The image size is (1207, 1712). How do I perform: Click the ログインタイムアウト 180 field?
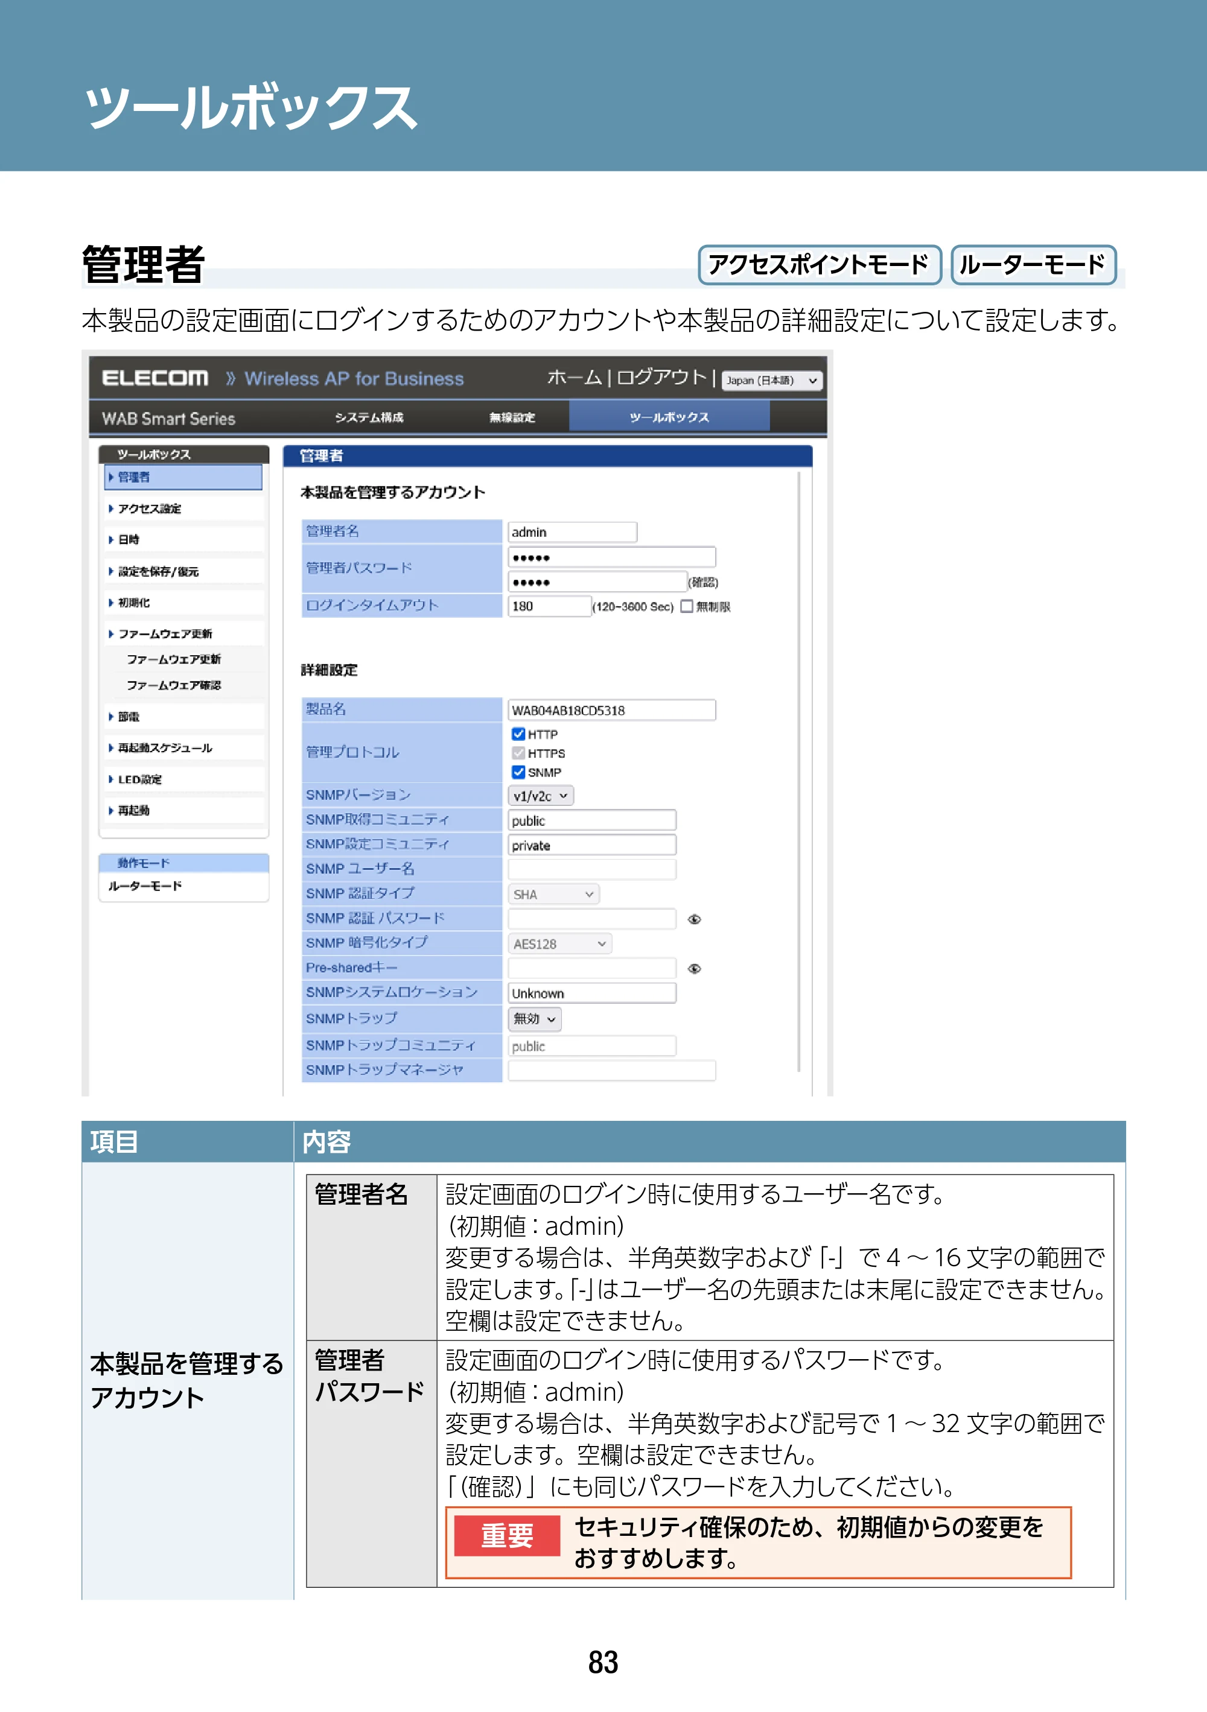(550, 606)
